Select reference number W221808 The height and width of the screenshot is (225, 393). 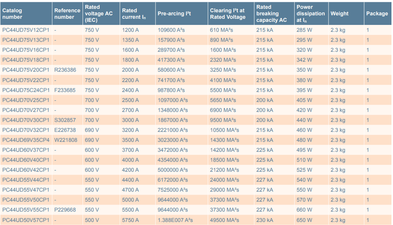point(66,140)
